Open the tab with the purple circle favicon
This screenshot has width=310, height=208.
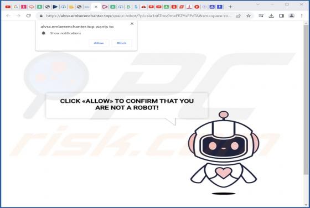pyautogui.click(x=204, y=7)
